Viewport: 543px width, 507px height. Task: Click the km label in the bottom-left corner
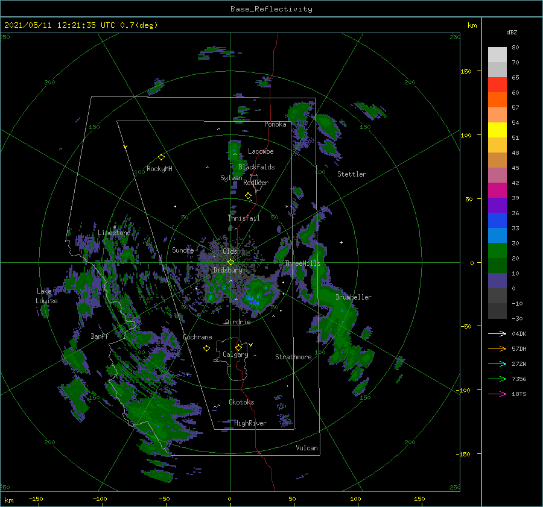click(x=9, y=500)
